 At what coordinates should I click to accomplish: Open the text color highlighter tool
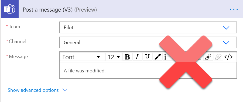(158, 57)
